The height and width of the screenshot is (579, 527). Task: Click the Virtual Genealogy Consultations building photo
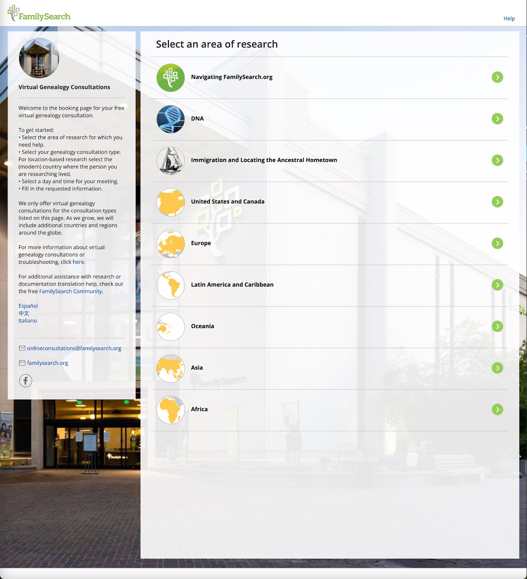tap(39, 58)
